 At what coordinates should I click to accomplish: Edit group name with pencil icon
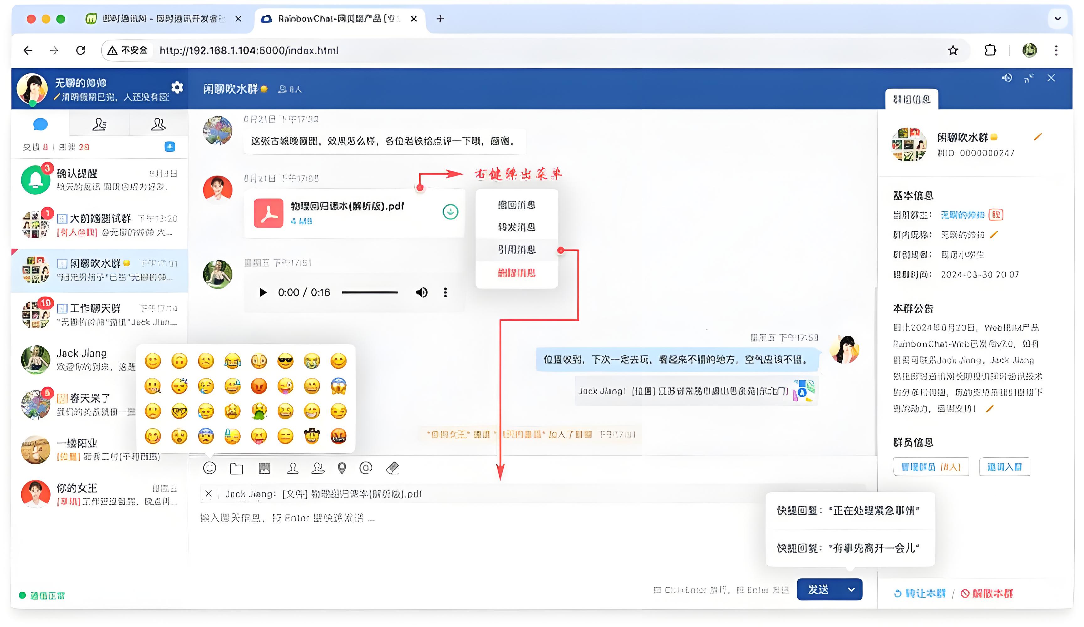[x=1038, y=137]
